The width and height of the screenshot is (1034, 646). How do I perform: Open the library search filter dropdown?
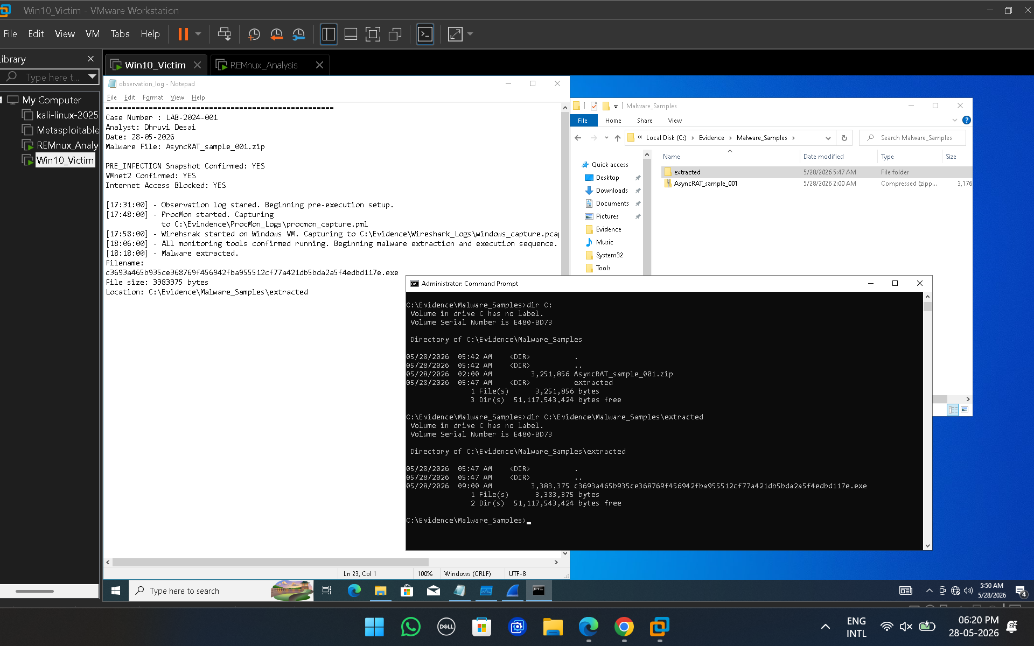[93, 76]
